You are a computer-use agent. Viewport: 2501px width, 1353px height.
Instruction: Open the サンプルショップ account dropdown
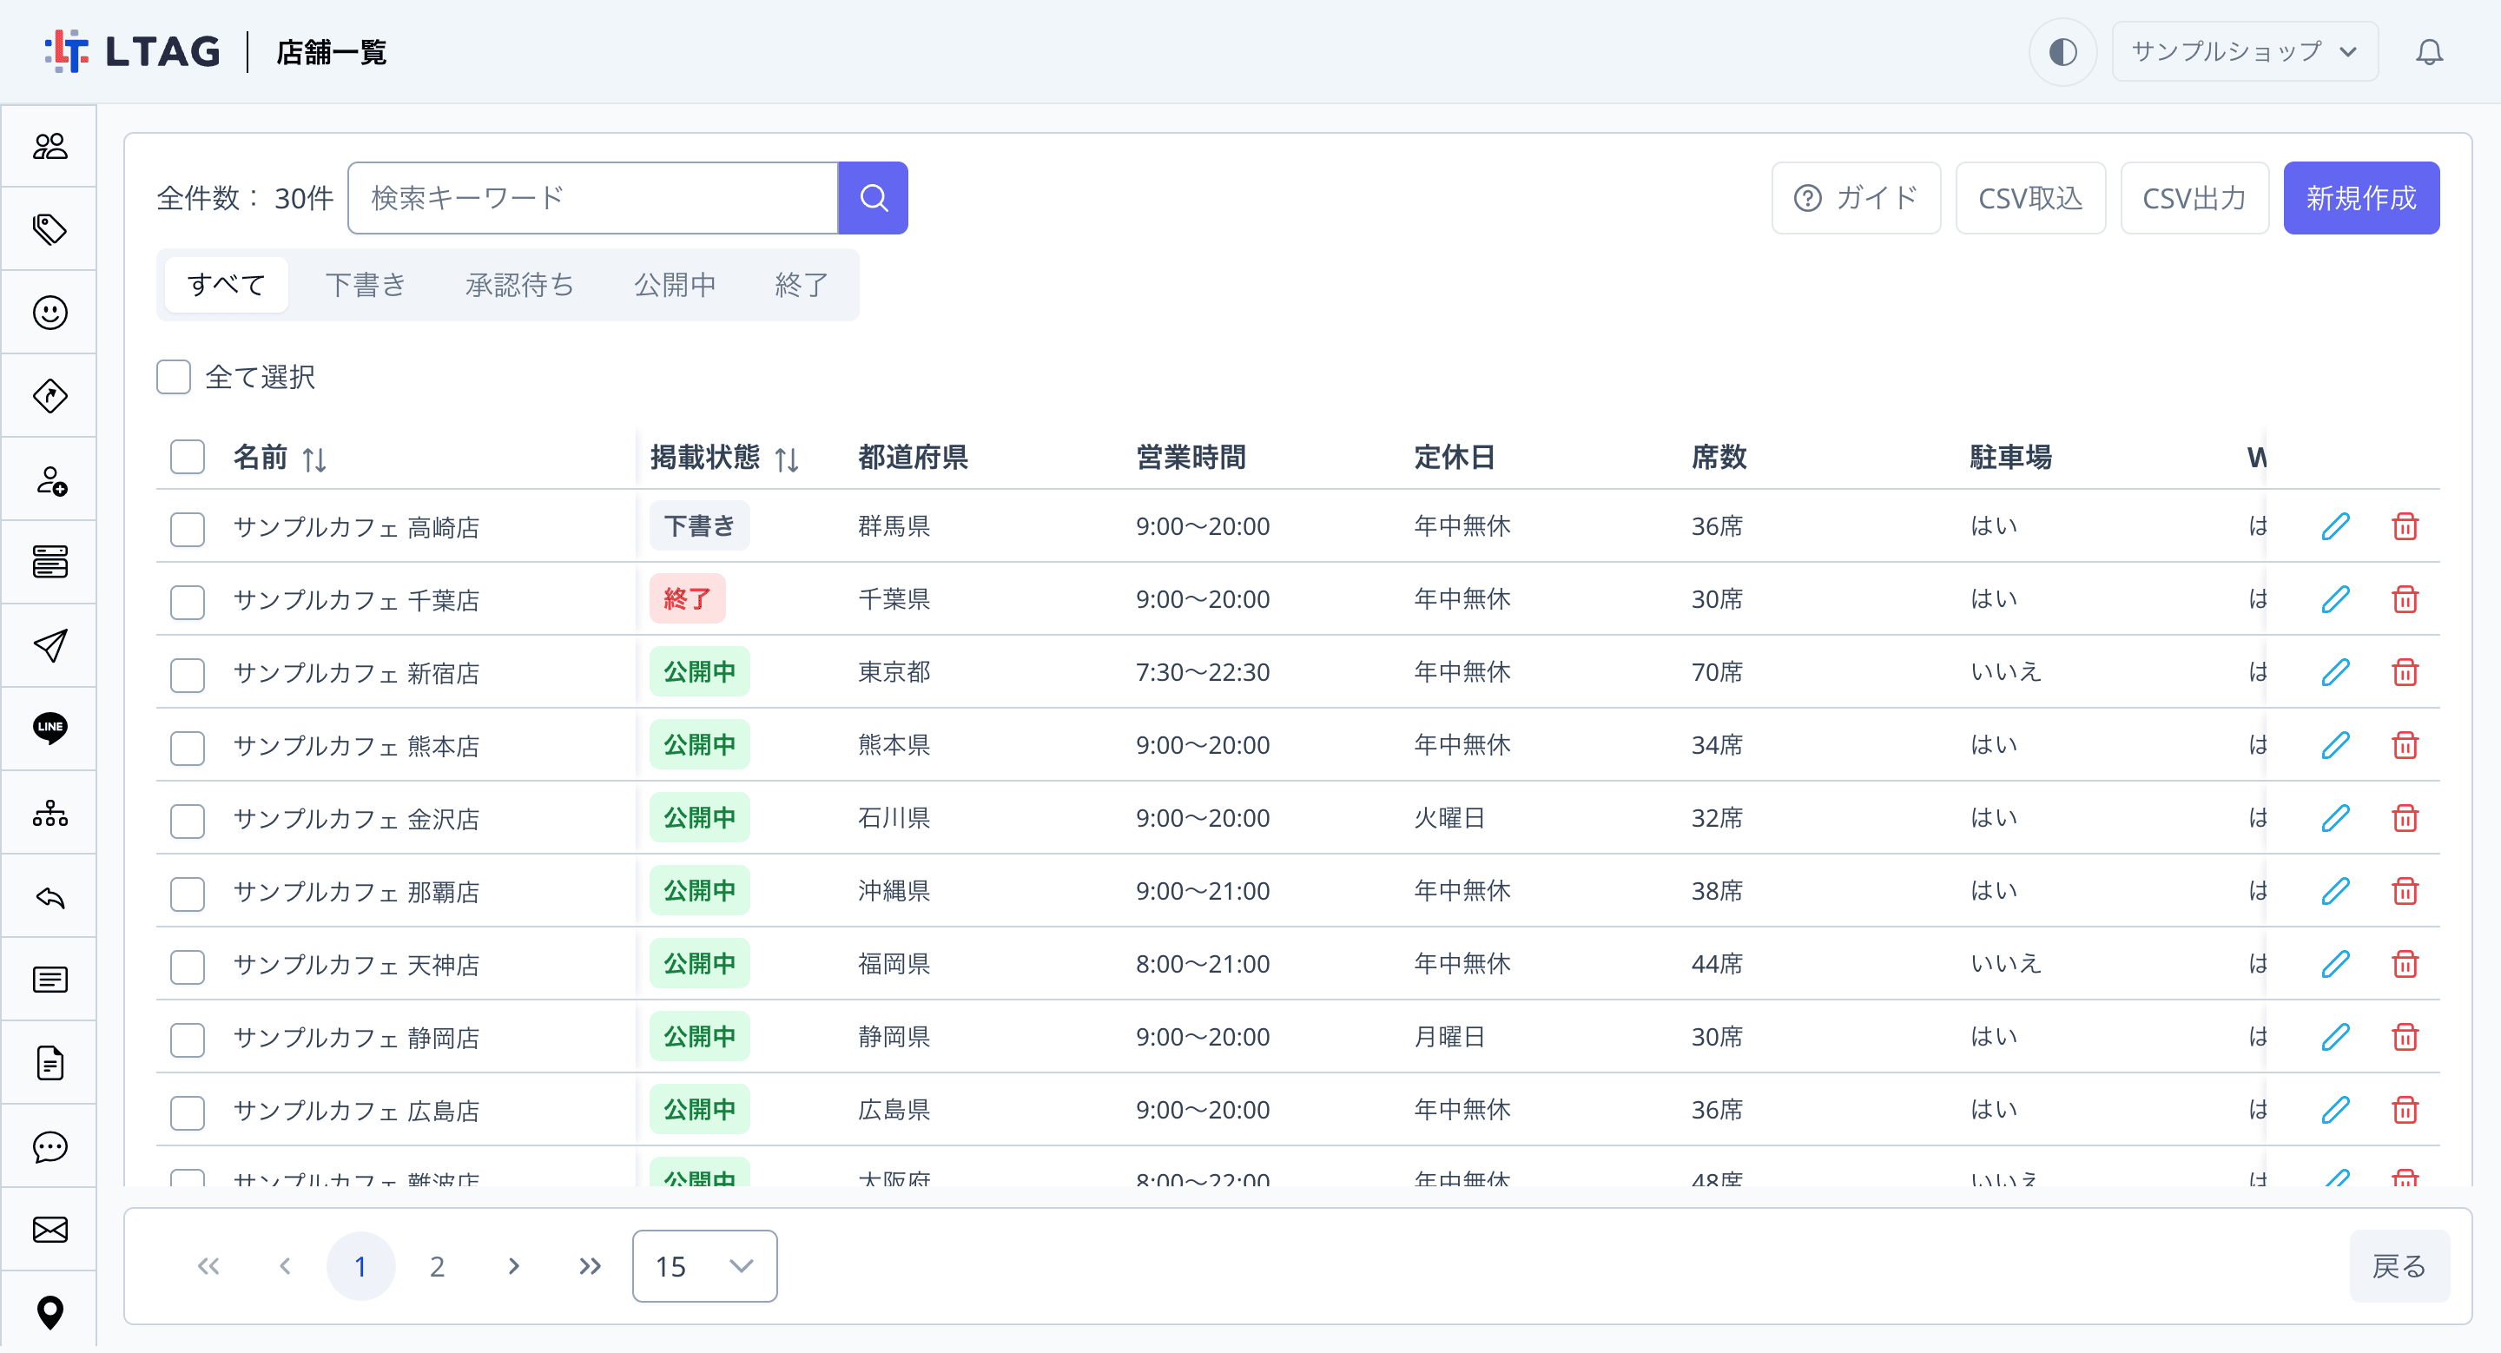pos(2245,51)
